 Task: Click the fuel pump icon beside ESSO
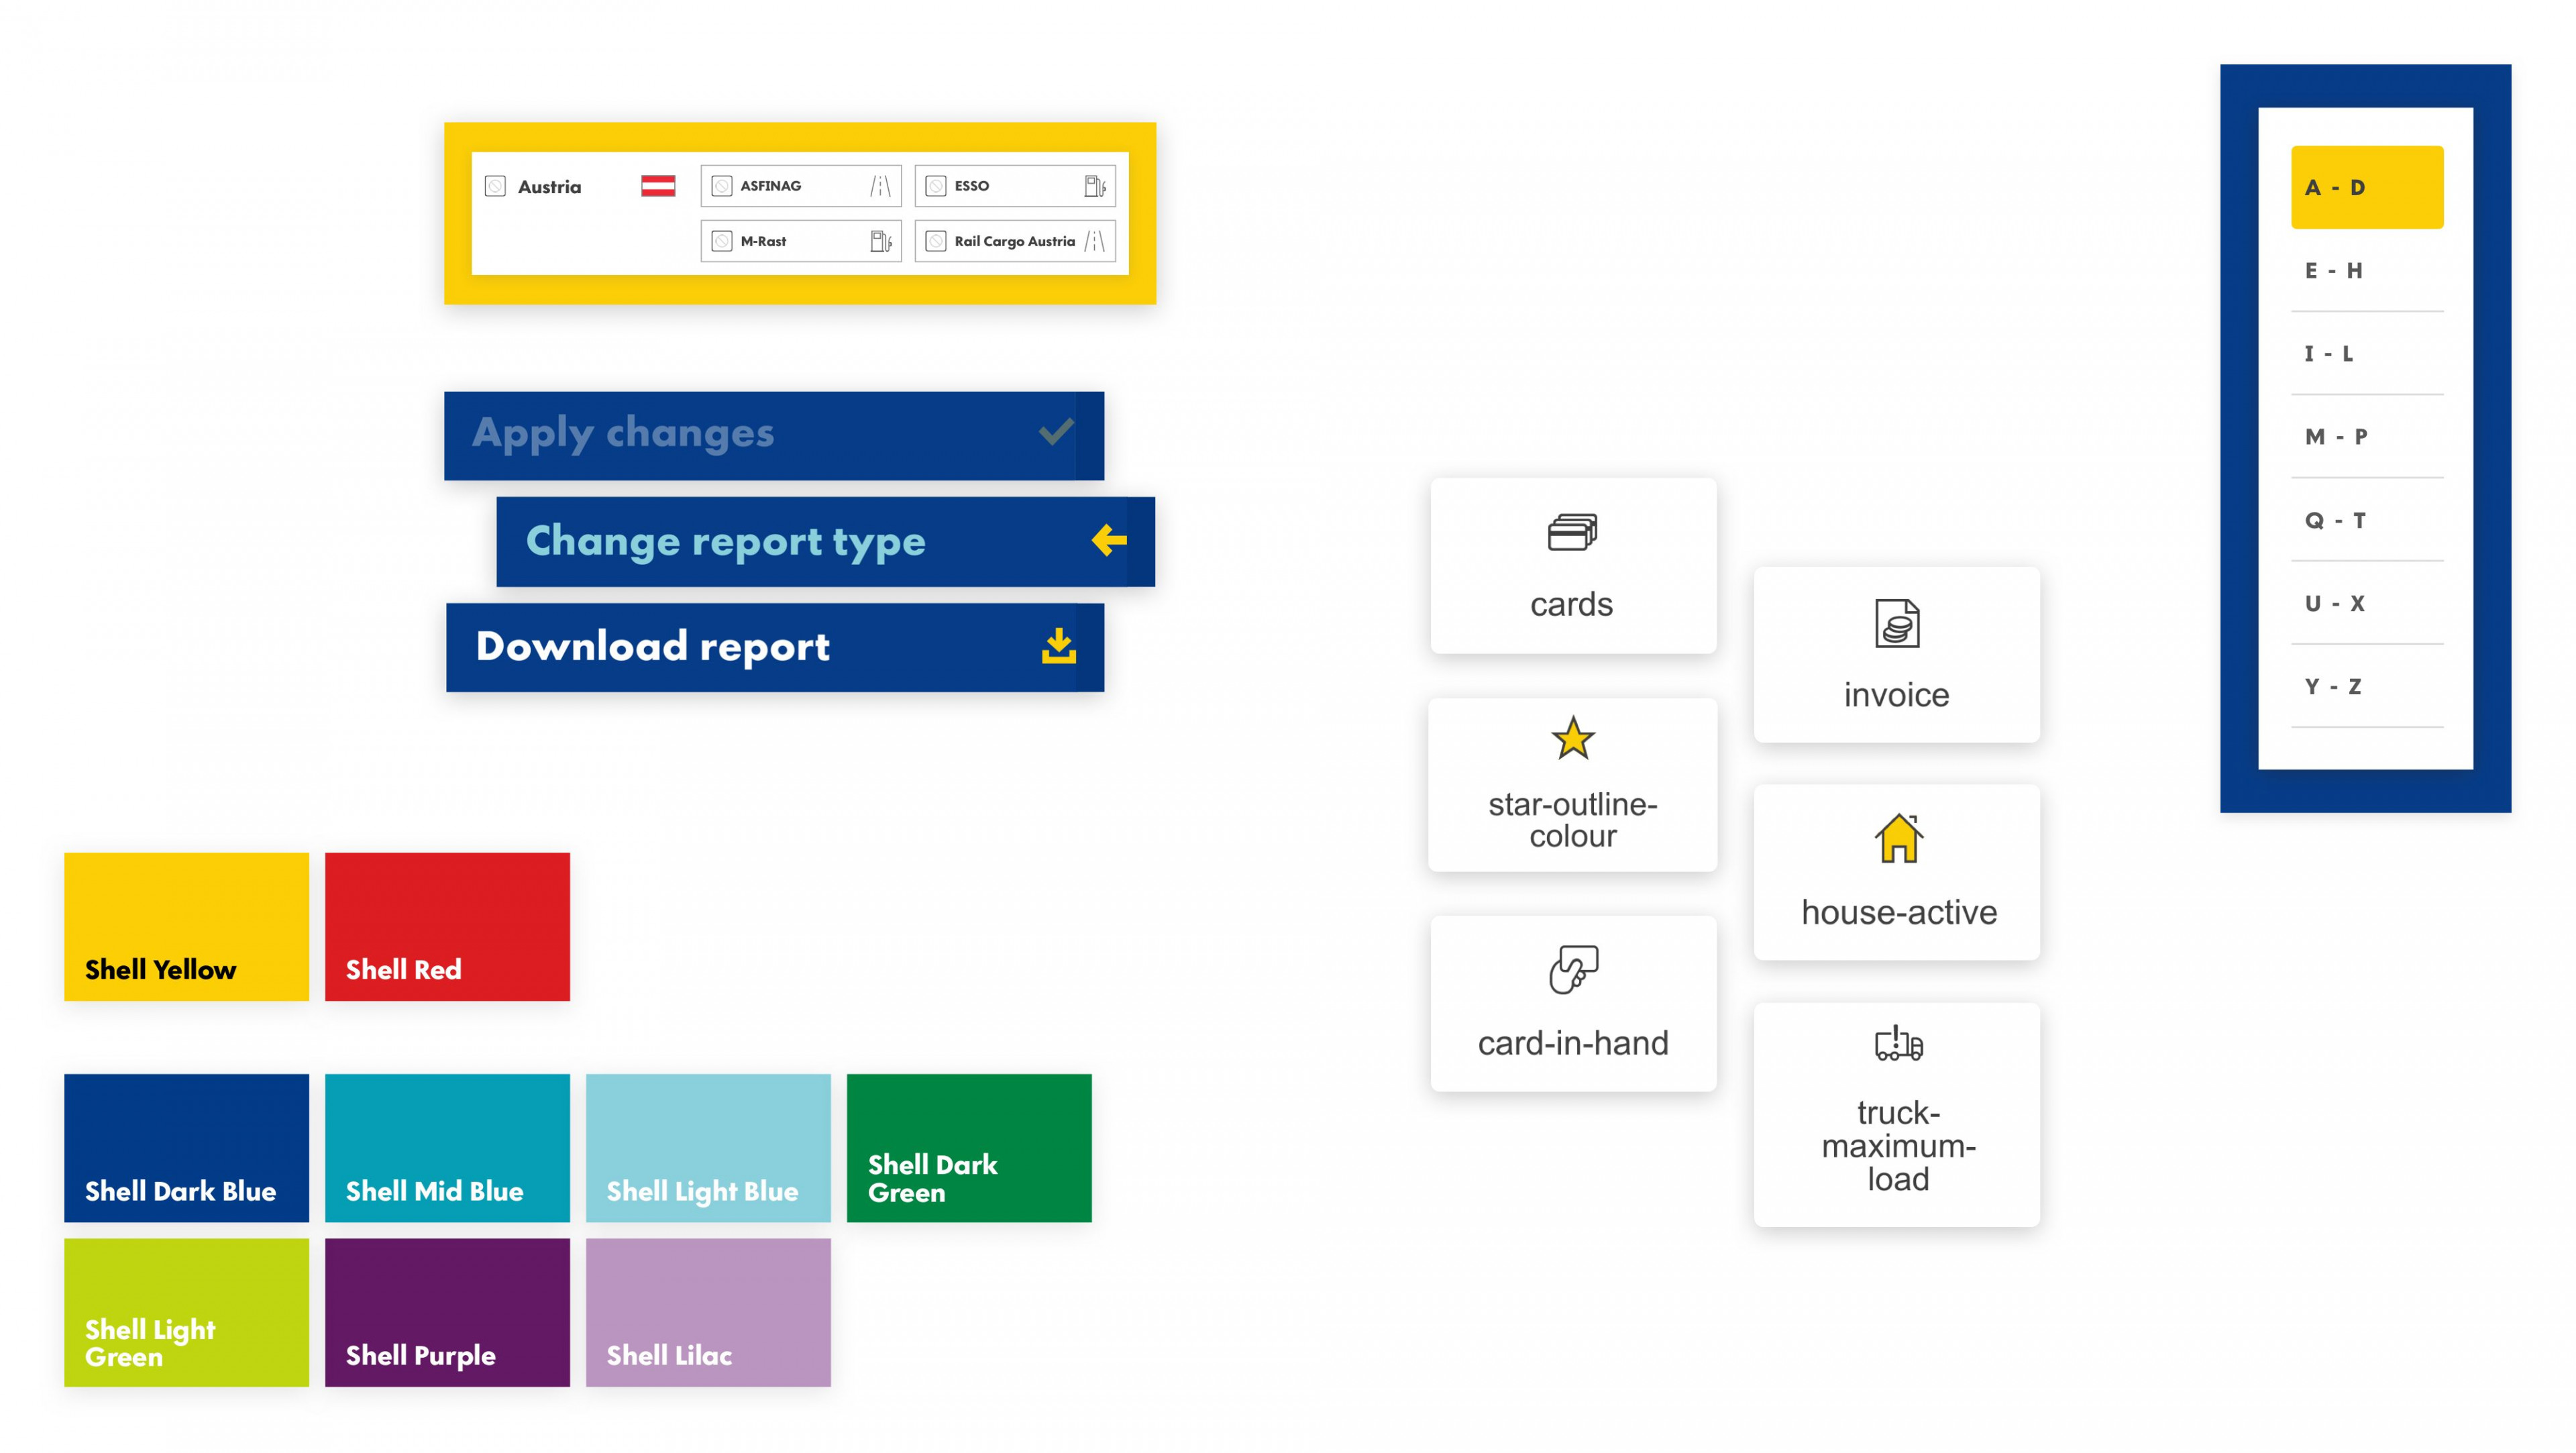point(1094,186)
